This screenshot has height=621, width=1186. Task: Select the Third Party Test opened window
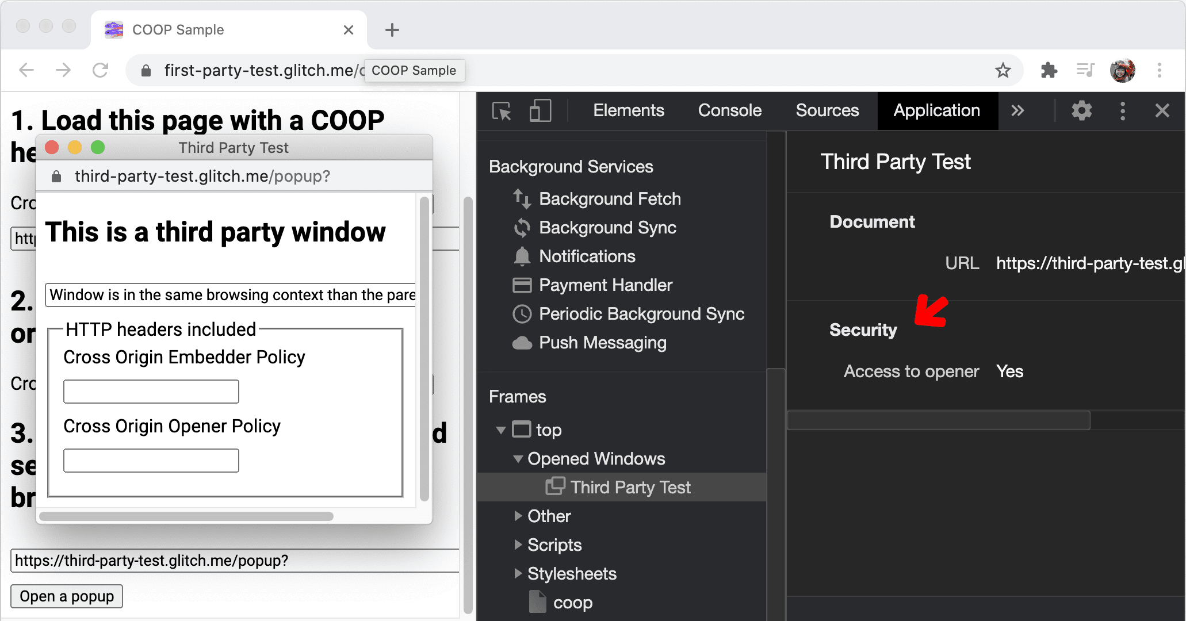(628, 488)
